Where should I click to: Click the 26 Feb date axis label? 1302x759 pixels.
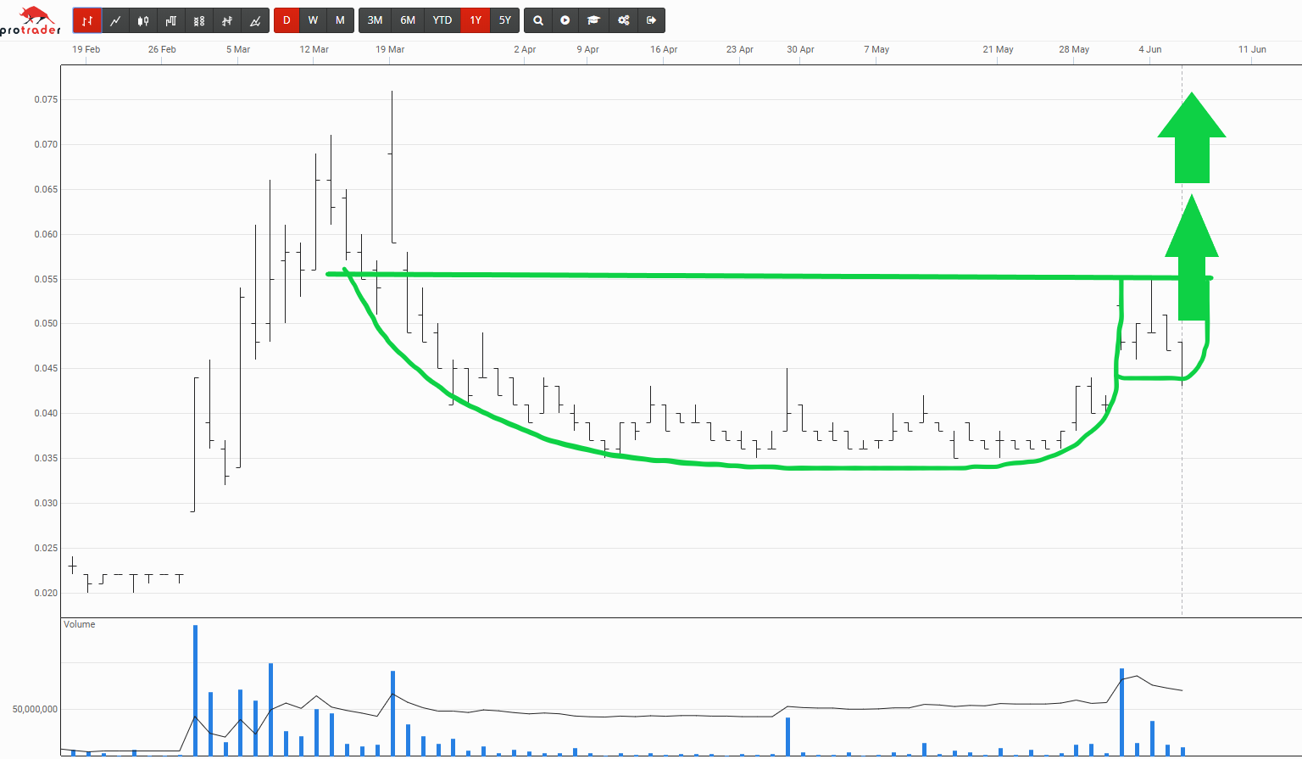click(x=162, y=49)
